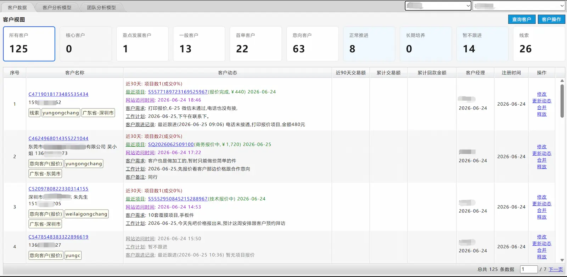This screenshot has height=277, width=567.
Task: Expand the wider dropdown at the top right
Action: (519, 6)
